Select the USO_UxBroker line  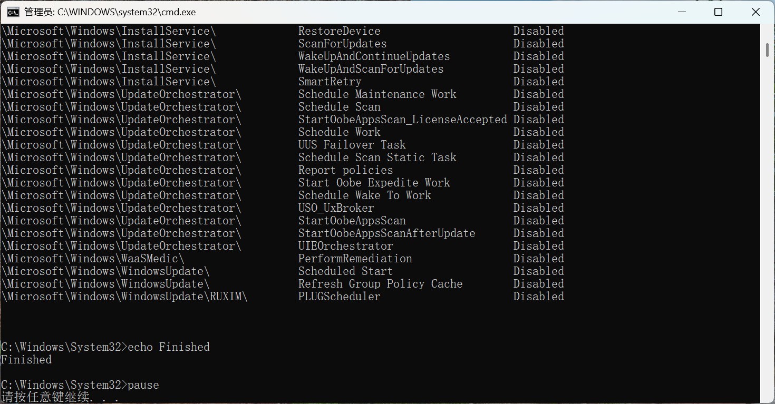click(x=336, y=208)
